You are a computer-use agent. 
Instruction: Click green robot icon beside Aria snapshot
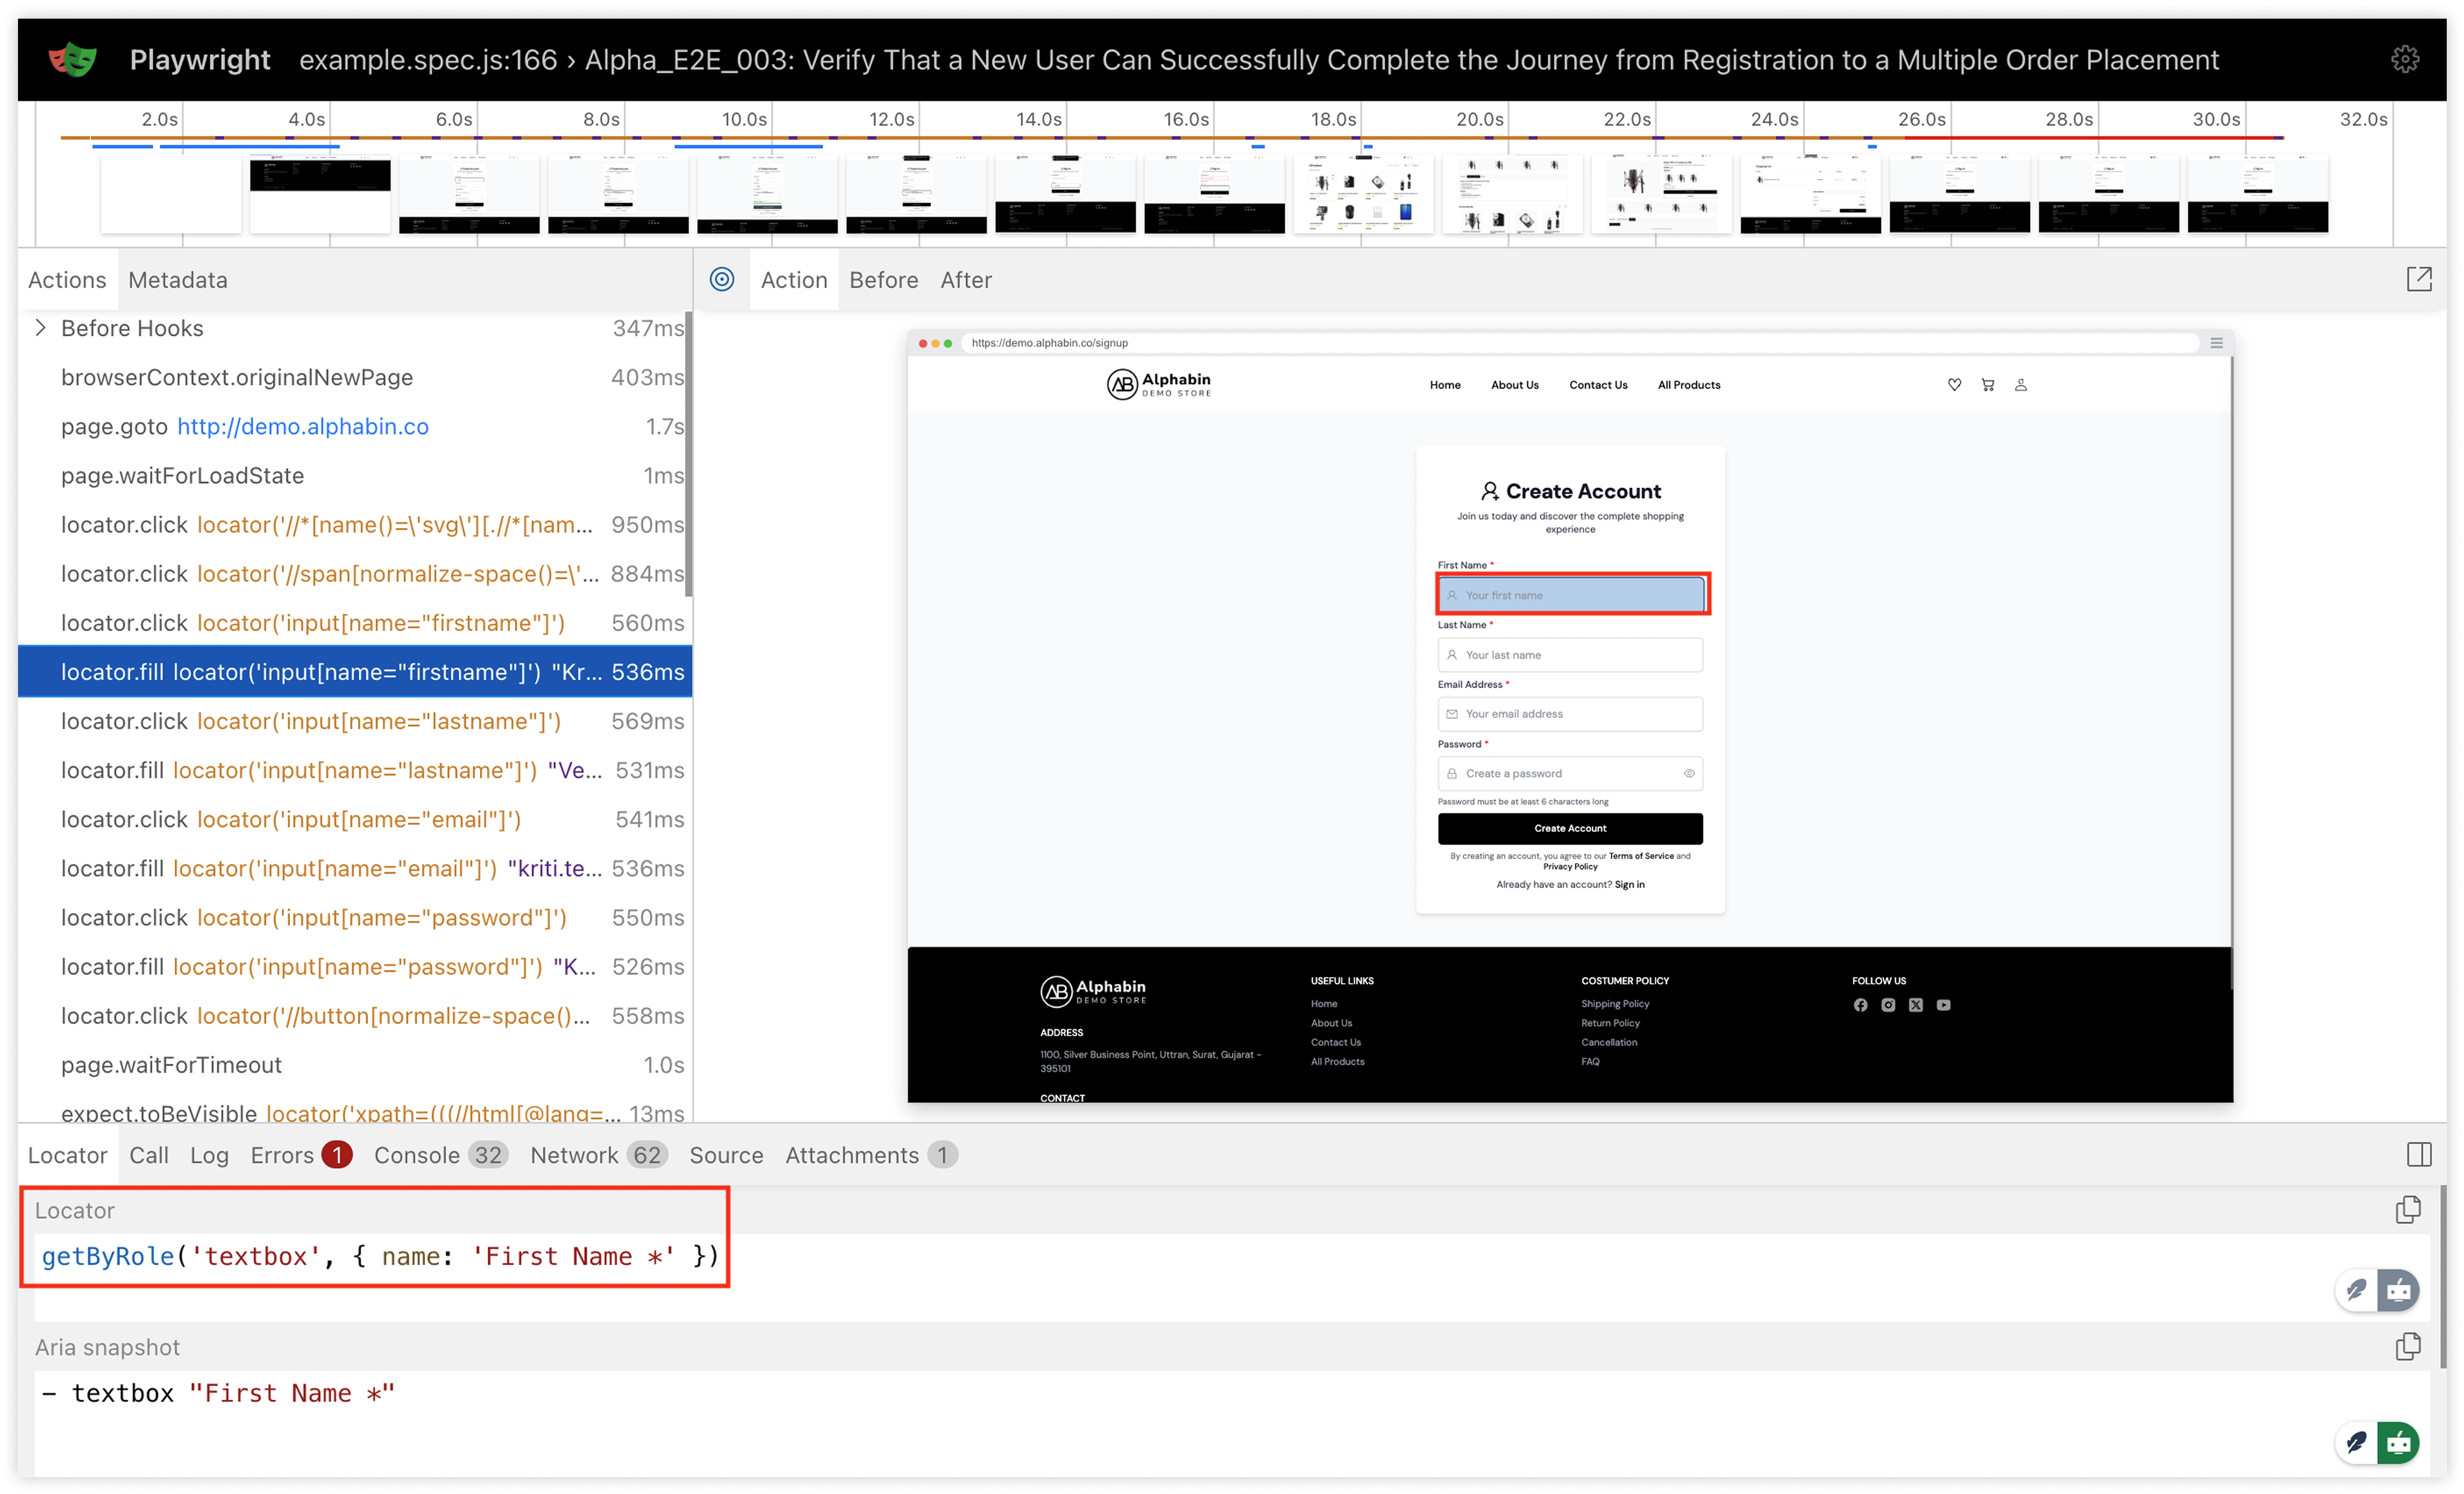pos(2399,1443)
